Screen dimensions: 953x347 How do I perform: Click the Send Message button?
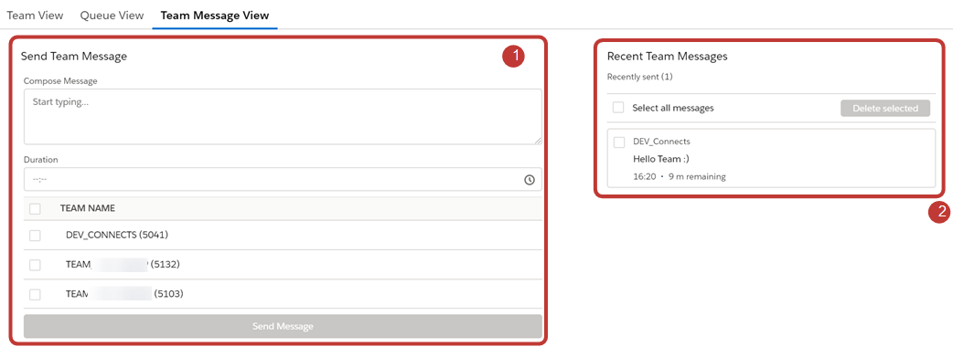283,326
